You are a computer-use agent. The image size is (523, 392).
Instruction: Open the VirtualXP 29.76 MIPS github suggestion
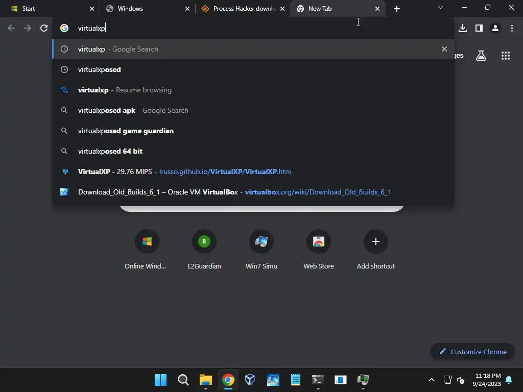(x=253, y=171)
